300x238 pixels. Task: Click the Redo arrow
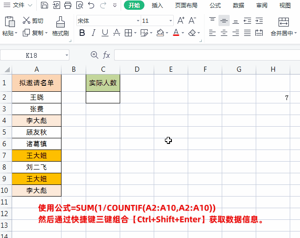(103, 6)
